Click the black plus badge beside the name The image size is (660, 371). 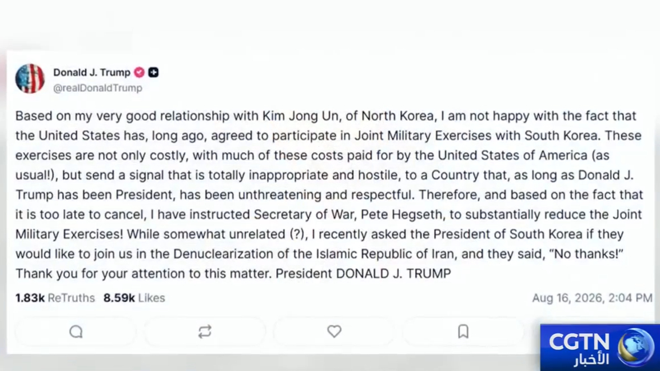click(x=153, y=73)
